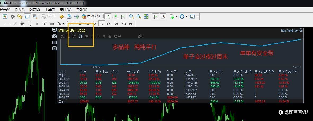This screenshot has height=121, width=313.
Task: Toggle the Terminal panel icon
Action: [27, 16]
